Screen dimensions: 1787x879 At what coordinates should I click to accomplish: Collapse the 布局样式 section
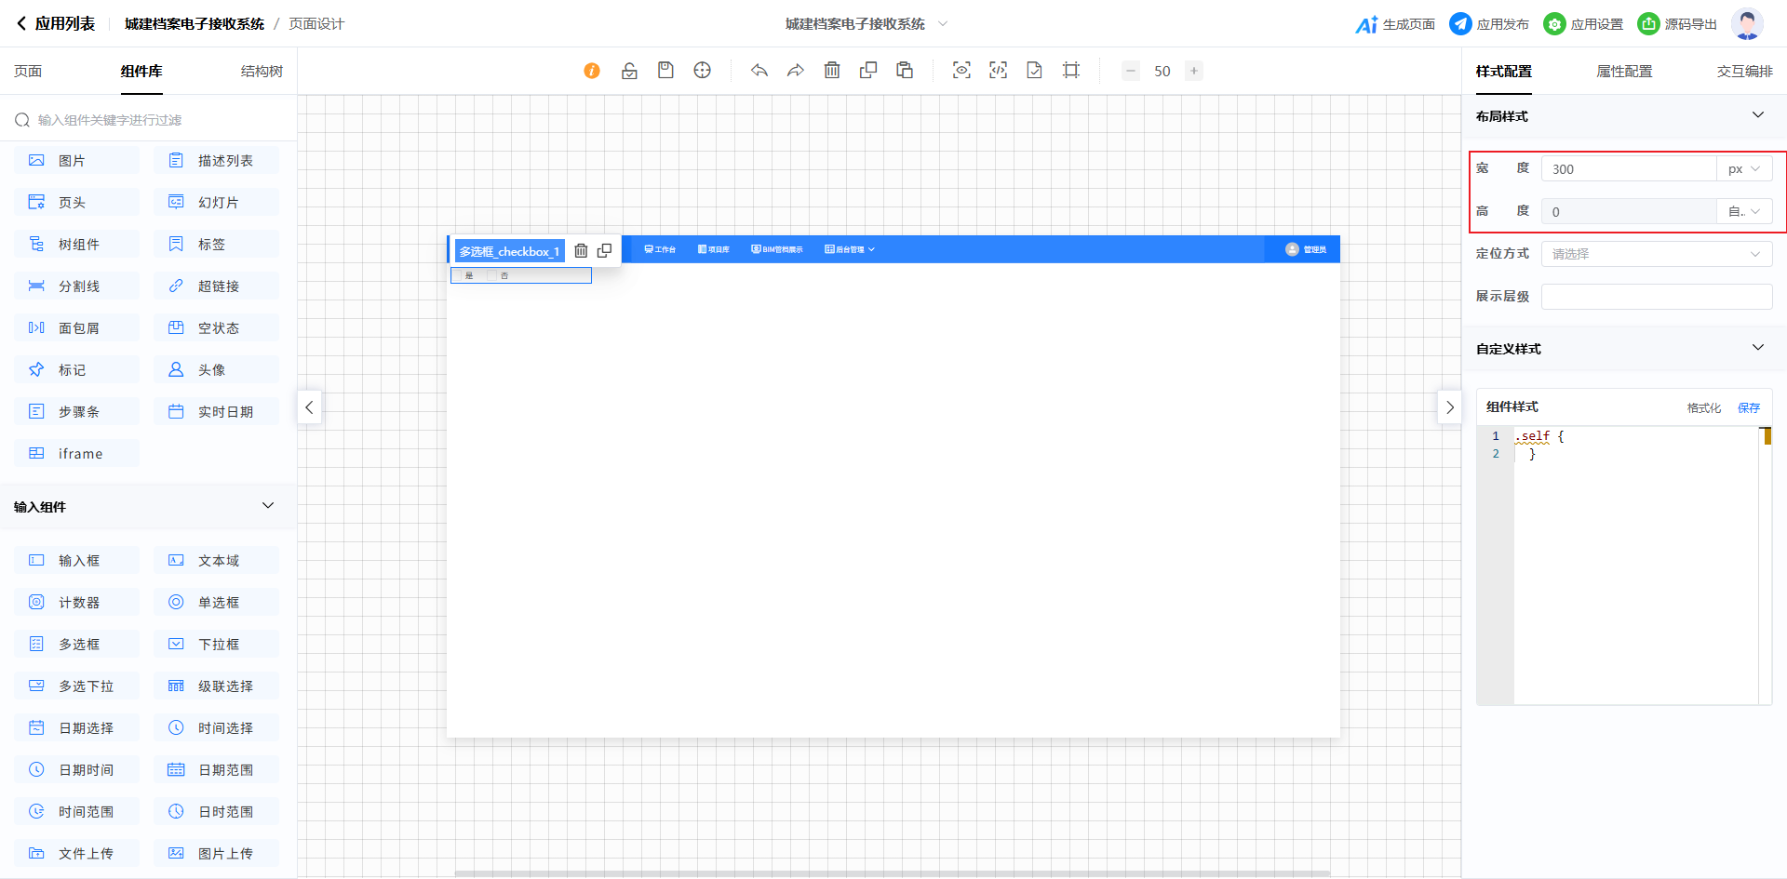click(1758, 115)
